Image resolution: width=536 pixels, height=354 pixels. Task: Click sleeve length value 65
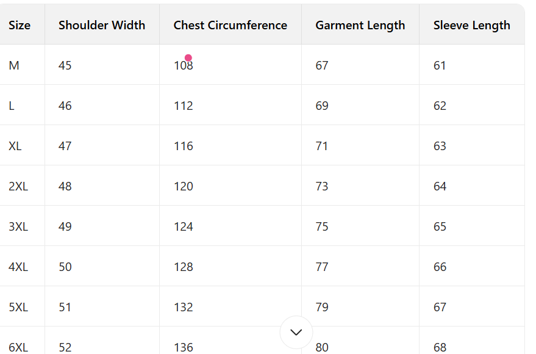click(x=440, y=226)
